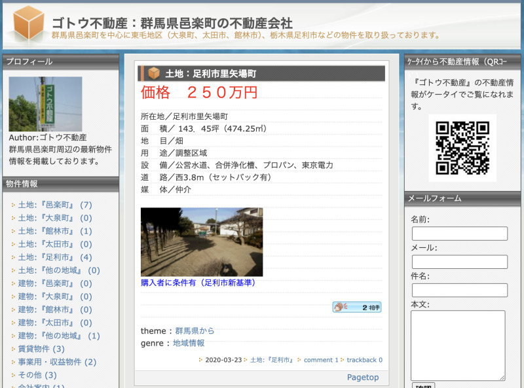The width and height of the screenshot is (524, 388).
Task: Open category 土地:『大泉町』 (0)
Action: point(55,218)
